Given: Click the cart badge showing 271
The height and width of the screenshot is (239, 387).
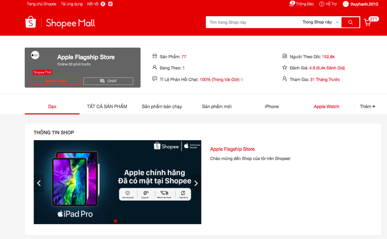Looking at the screenshot, I should (x=373, y=19).
